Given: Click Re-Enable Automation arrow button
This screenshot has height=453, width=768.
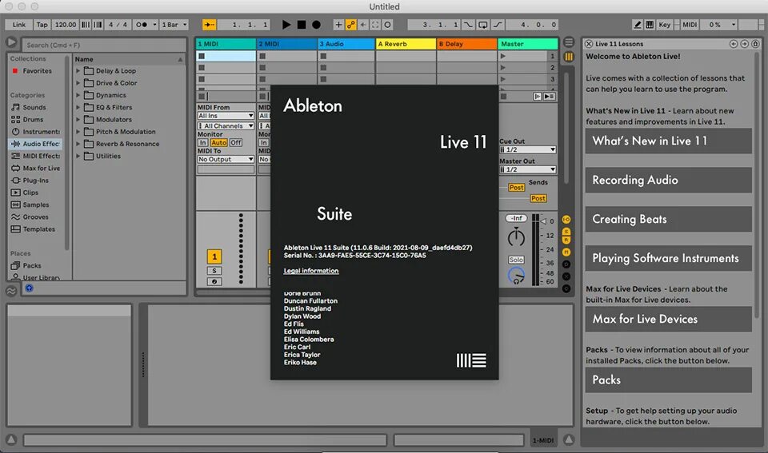Looking at the screenshot, I should coord(363,25).
